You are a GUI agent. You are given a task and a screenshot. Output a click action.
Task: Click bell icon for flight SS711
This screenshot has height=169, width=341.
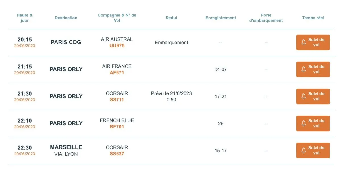(x=303, y=97)
